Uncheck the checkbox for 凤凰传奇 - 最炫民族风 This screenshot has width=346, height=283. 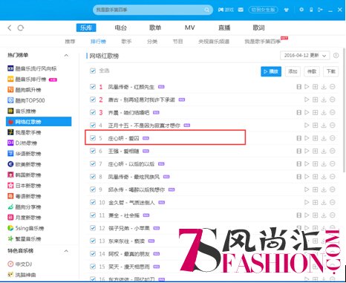[93, 177]
